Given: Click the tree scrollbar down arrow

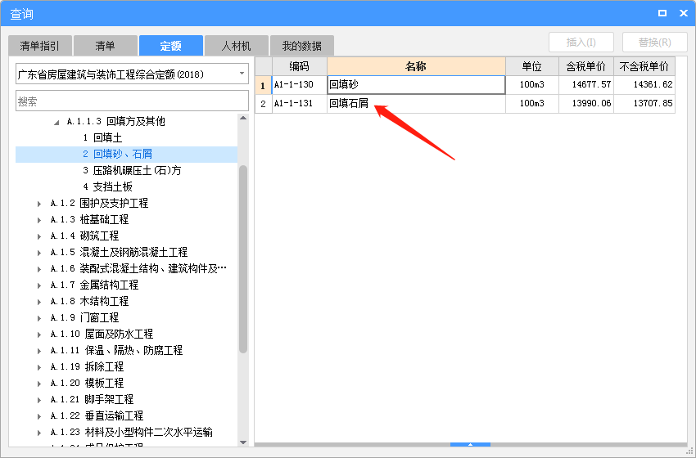Looking at the screenshot, I should [x=243, y=442].
